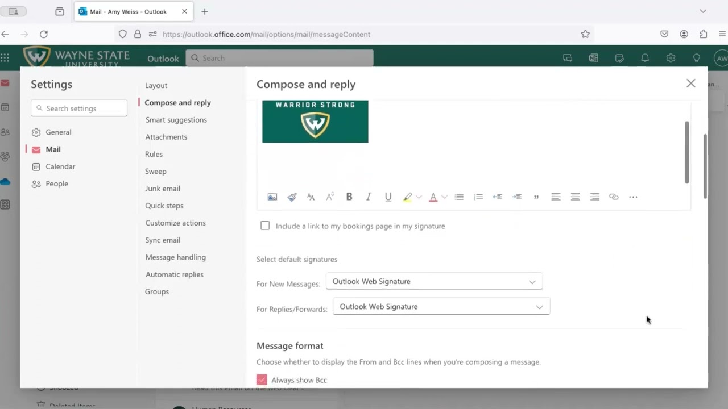Increase indent in signature
The width and height of the screenshot is (728, 409).
(517, 197)
